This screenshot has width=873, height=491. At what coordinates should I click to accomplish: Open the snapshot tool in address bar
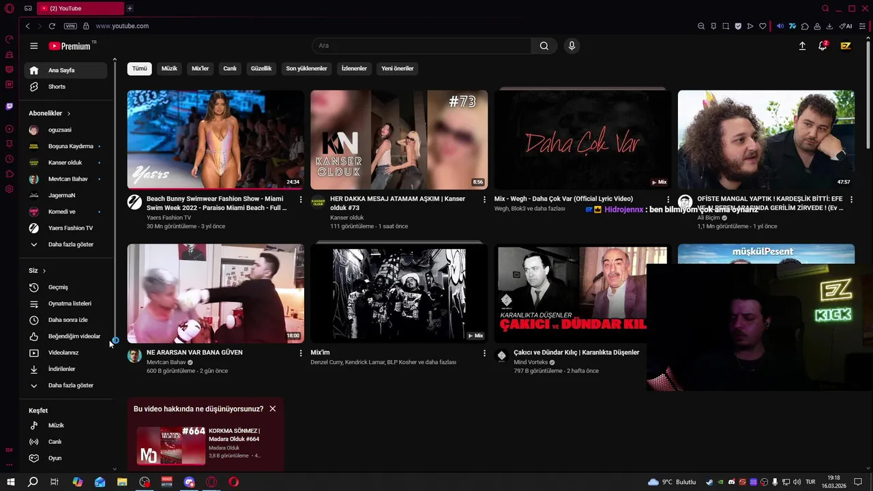(x=726, y=26)
